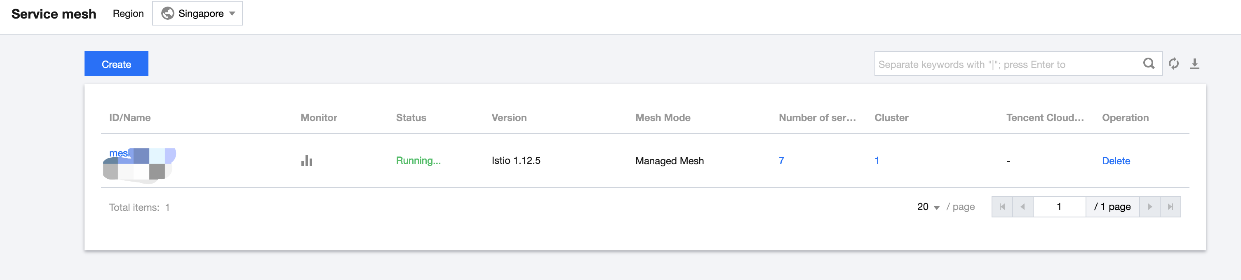Change the 20 items per page selector
Viewport: 1241px width, 280px height.
pyautogui.click(x=928, y=207)
